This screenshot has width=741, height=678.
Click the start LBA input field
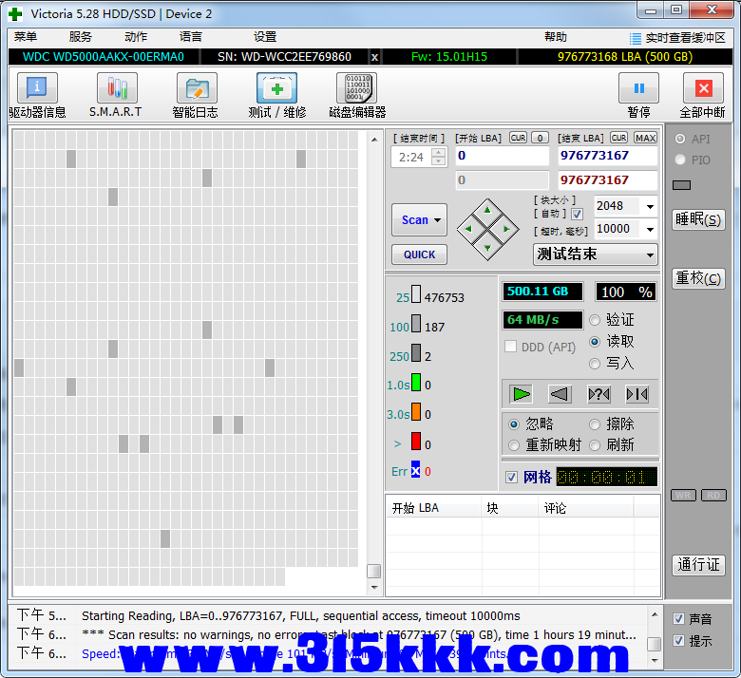click(x=501, y=156)
